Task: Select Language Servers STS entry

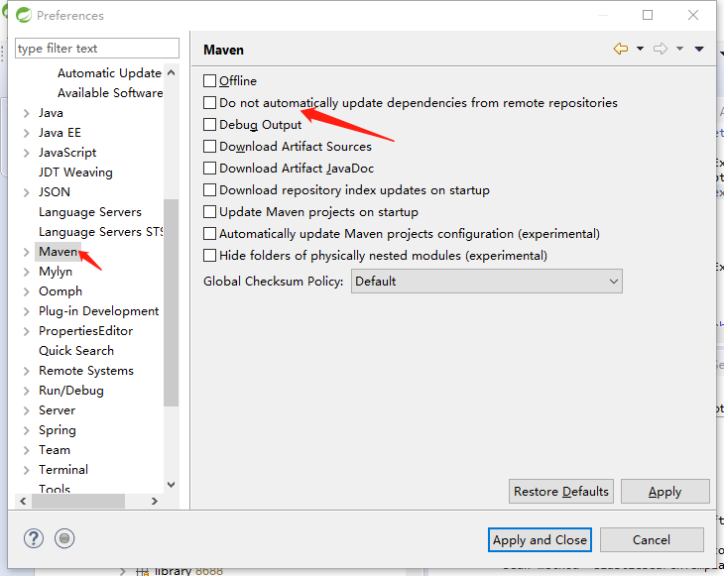Action: 100,232
